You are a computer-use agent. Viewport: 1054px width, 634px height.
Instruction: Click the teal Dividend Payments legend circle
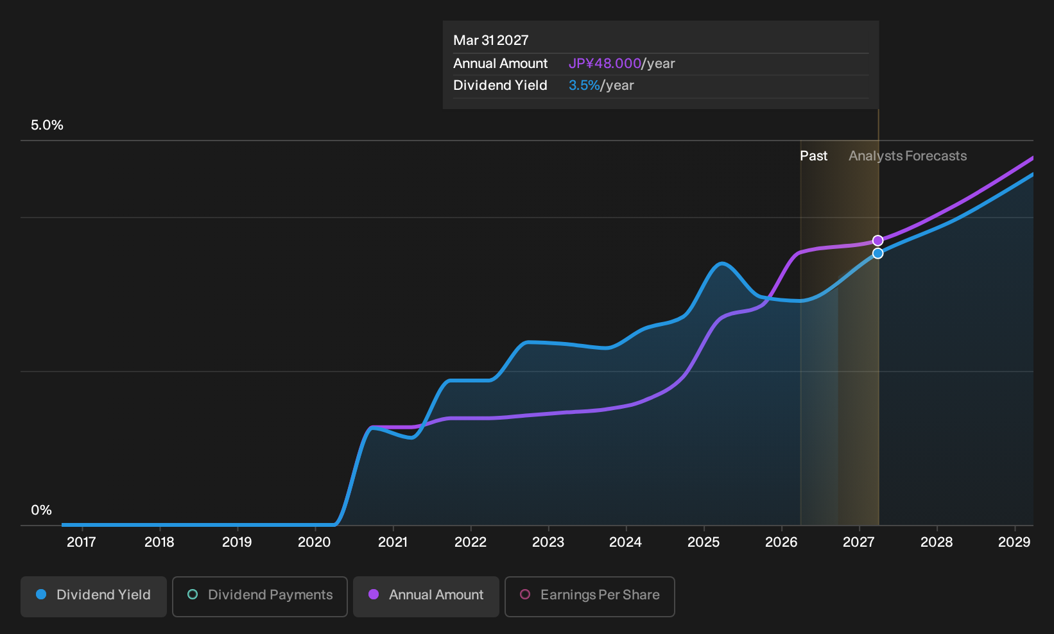[x=193, y=594]
